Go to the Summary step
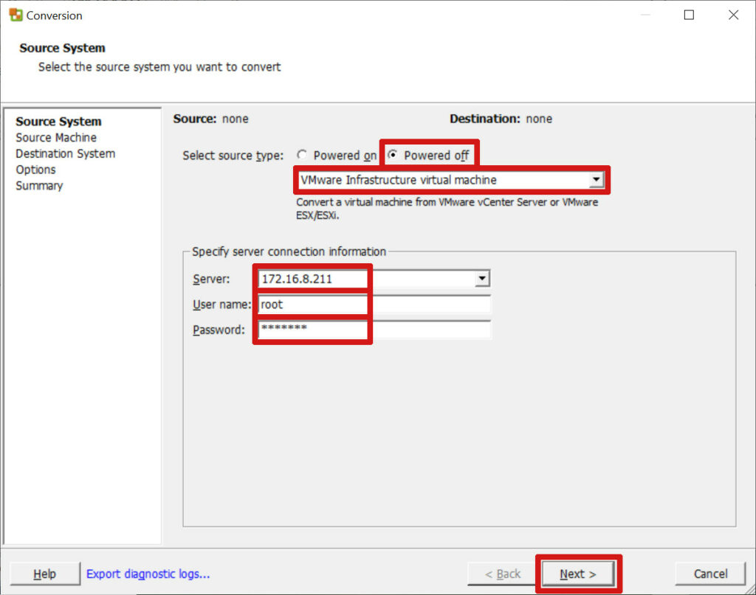The width and height of the screenshot is (756, 595). 39,186
